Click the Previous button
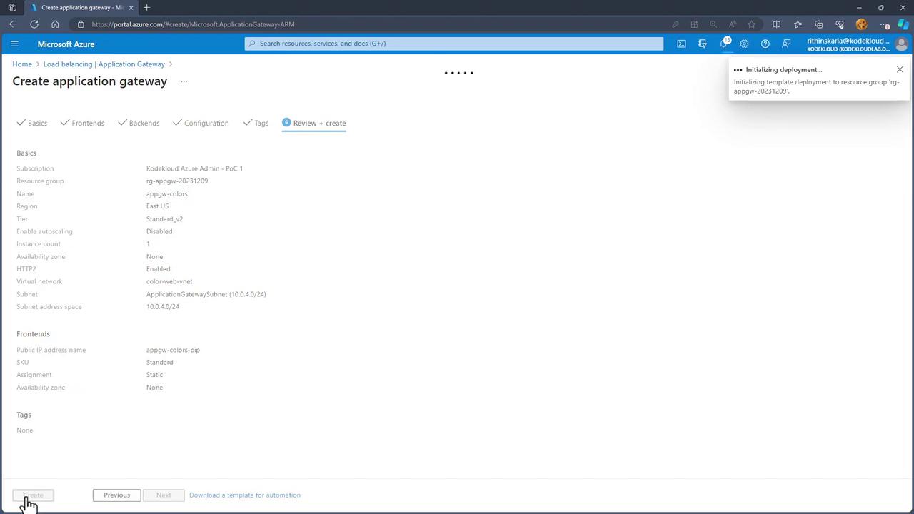 (116, 495)
